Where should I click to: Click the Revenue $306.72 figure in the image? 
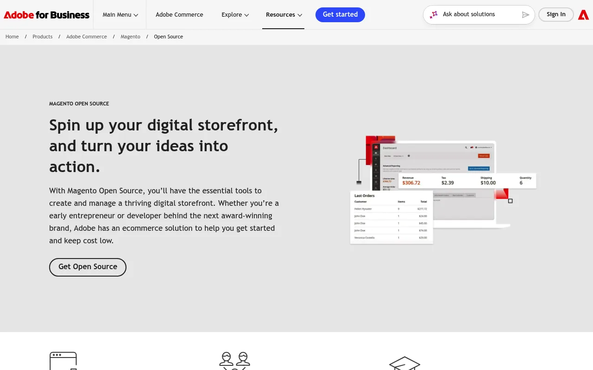point(411,180)
